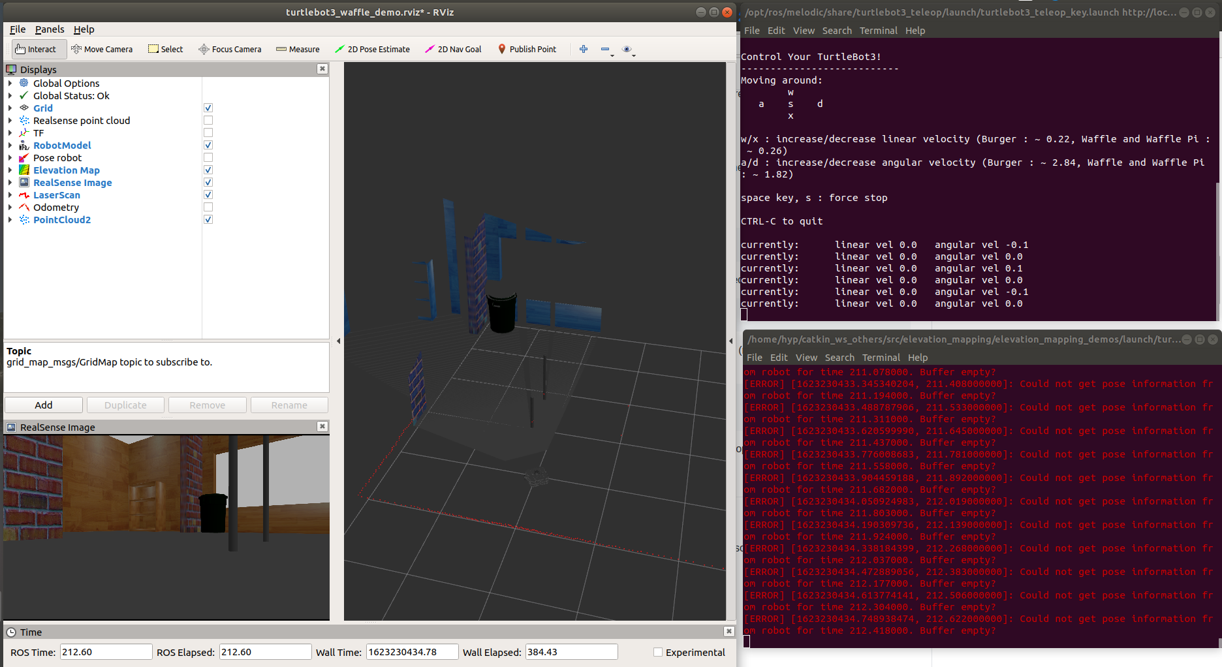Image resolution: width=1222 pixels, height=667 pixels.
Task: Click the Add display button
Action: tap(44, 405)
